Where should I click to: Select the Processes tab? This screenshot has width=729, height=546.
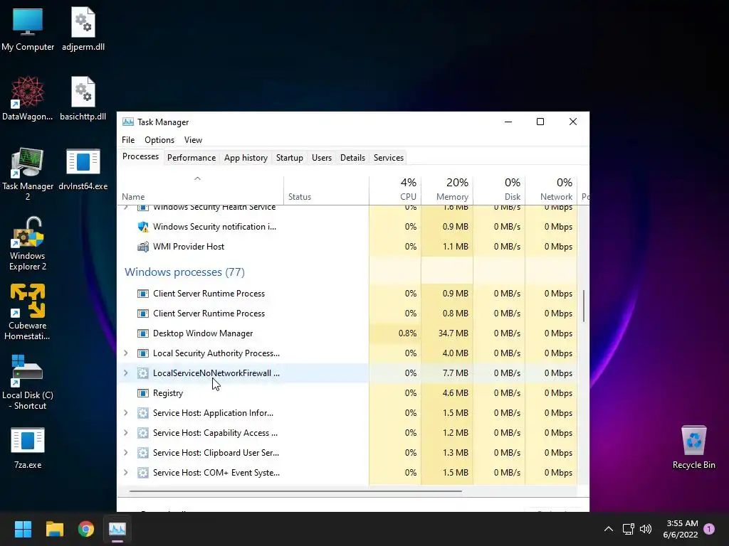coord(140,156)
